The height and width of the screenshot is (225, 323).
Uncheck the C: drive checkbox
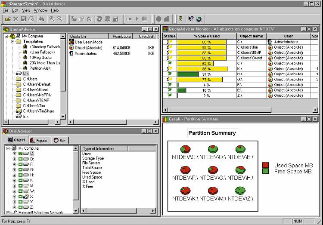[20, 154]
